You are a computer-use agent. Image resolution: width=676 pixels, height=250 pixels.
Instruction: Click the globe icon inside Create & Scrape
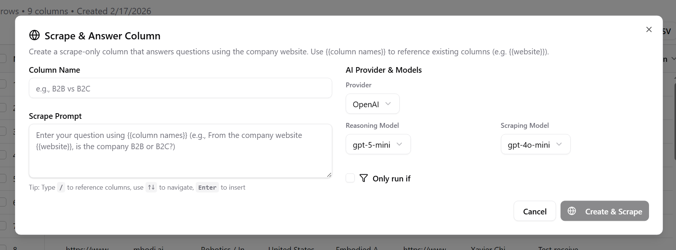tap(572, 211)
